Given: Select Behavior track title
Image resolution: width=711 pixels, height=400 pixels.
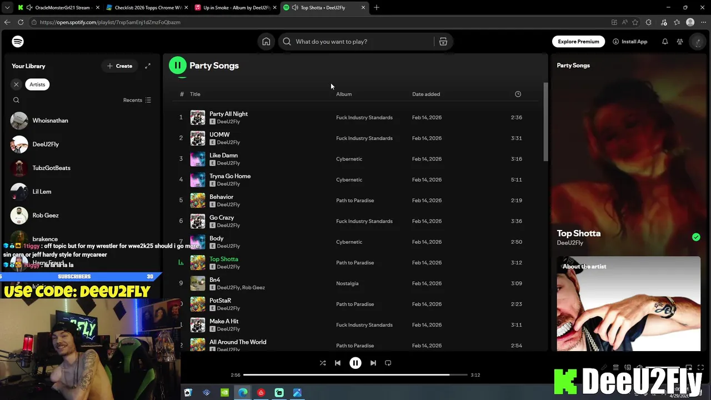Looking at the screenshot, I should 221,197.
